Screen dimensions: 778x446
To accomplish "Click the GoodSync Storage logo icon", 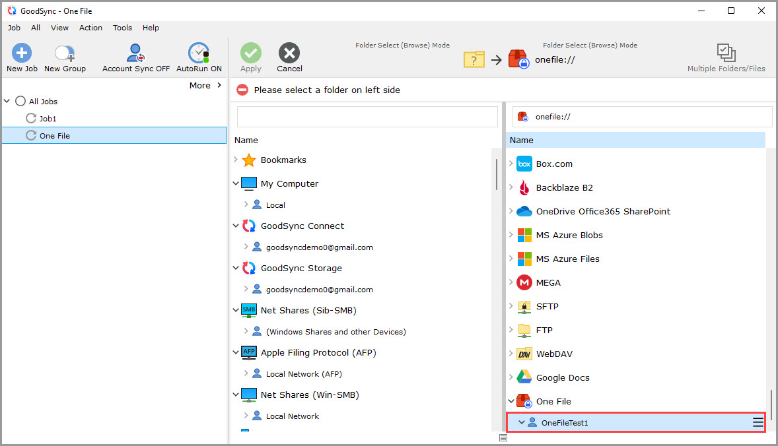I will [248, 268].
